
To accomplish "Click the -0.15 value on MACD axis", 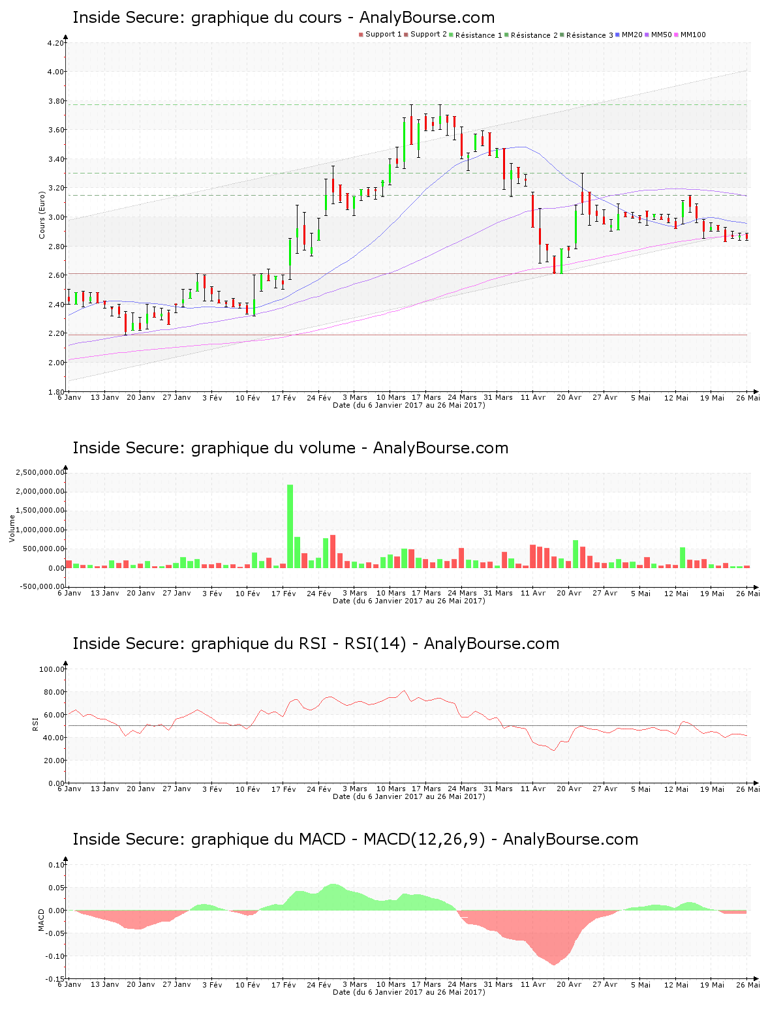I will 55,979.
